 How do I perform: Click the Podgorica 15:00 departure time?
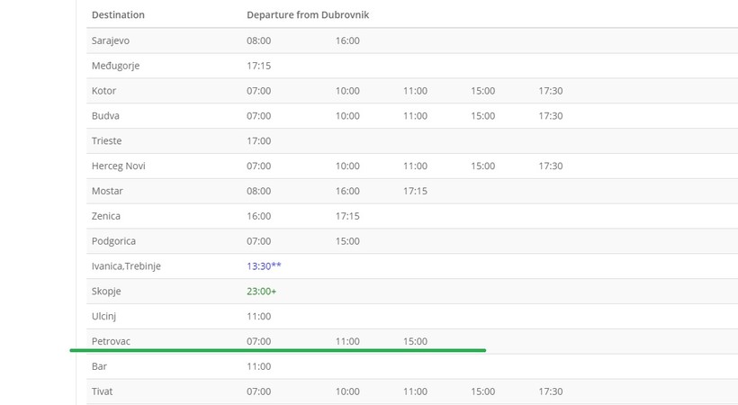click(347, 240)
